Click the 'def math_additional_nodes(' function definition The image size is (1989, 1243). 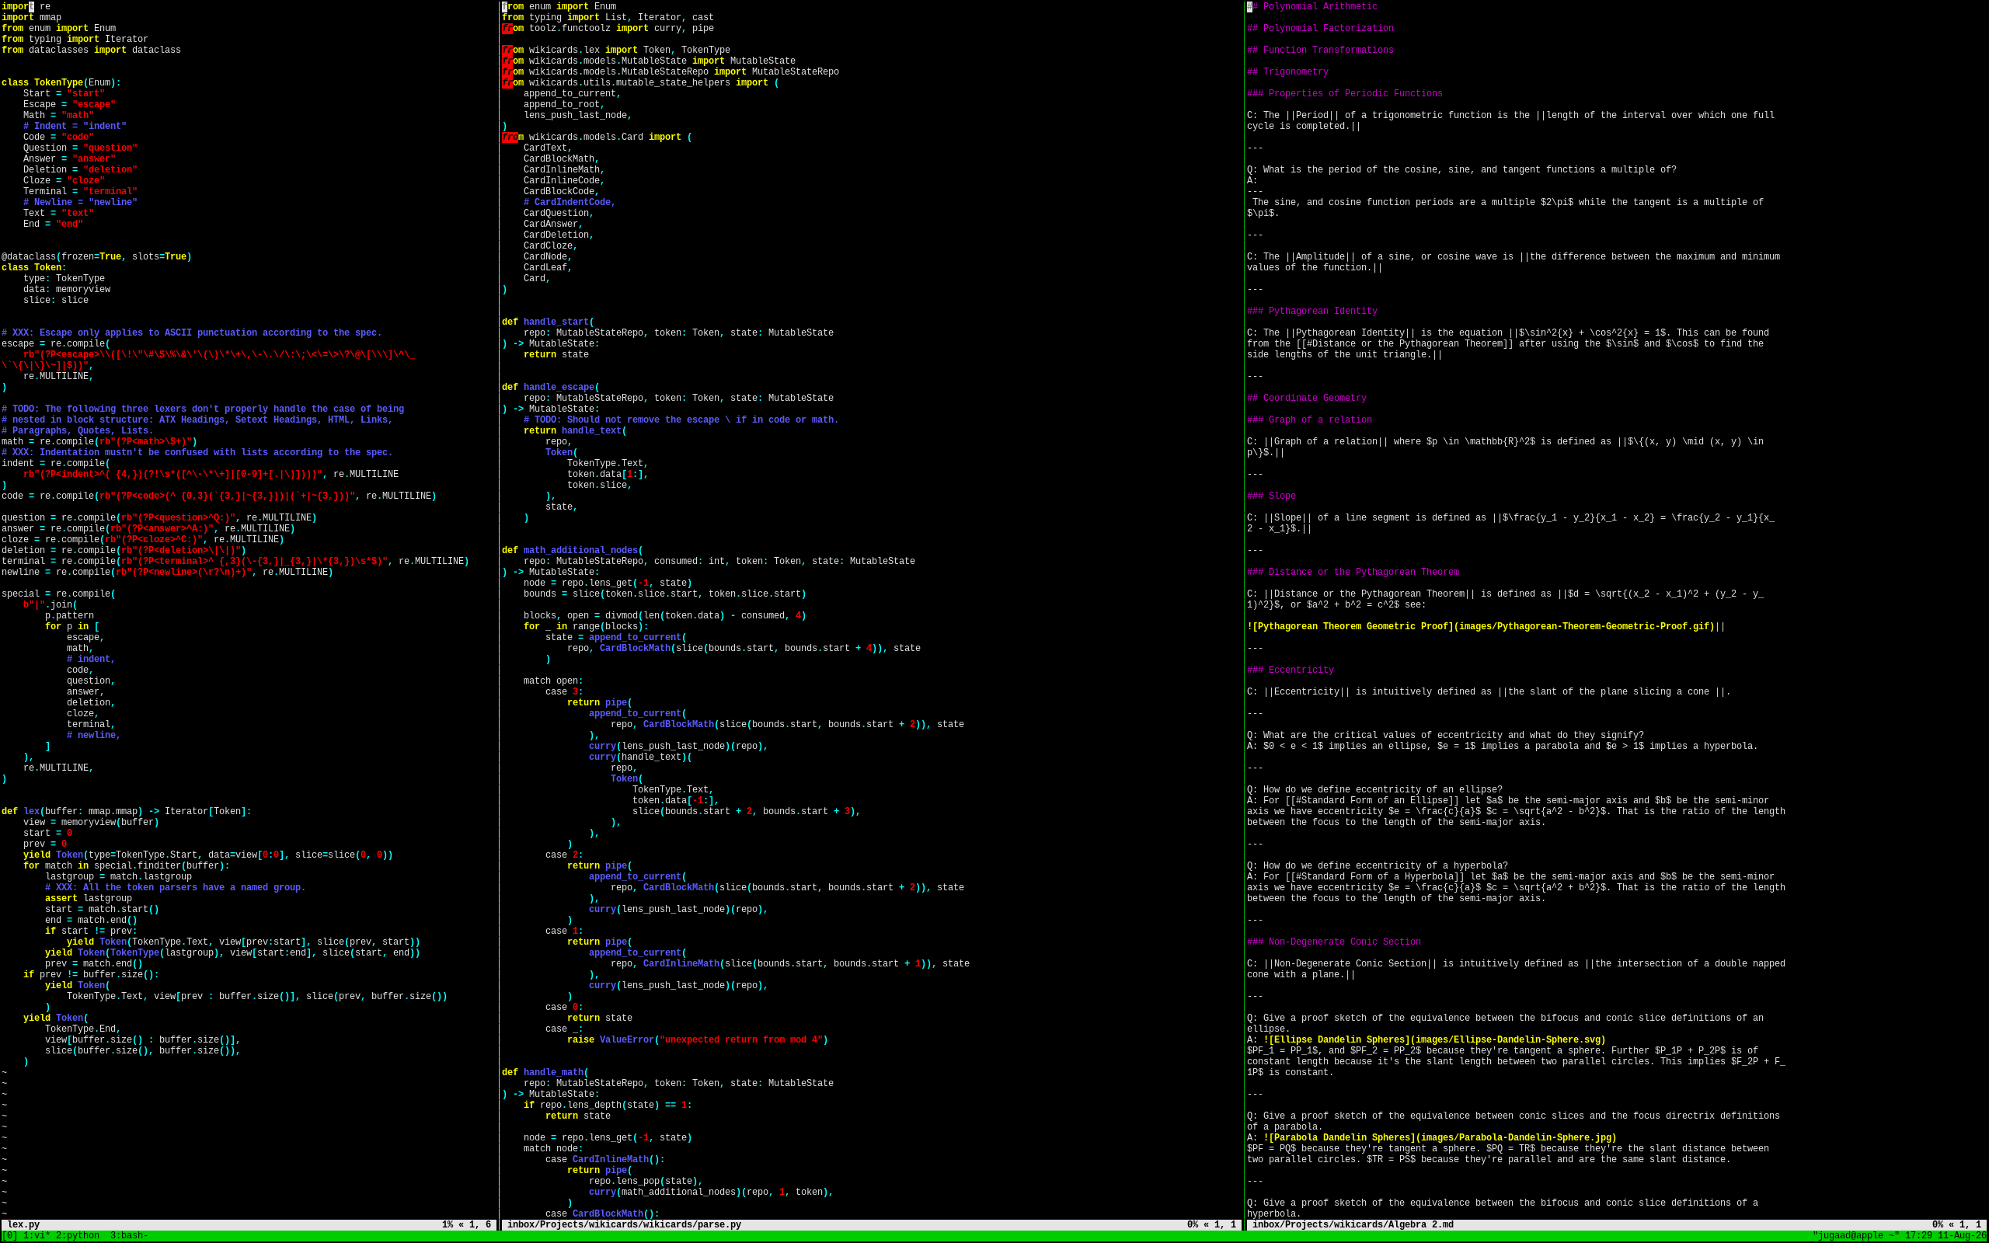point(573,551)
